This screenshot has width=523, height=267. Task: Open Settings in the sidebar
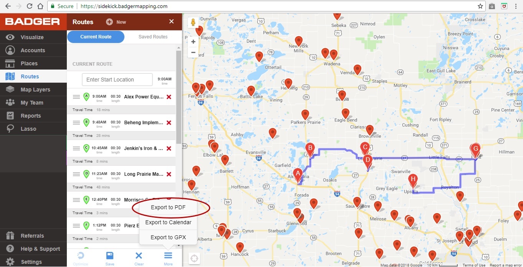click(33, 262)
